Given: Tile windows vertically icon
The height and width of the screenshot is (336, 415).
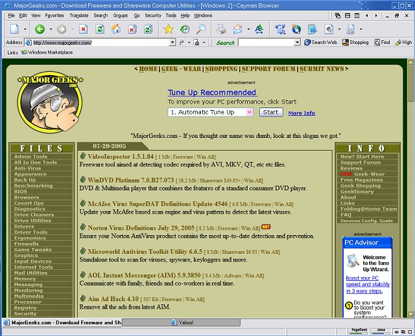Looking at the screenshot, I should point(357,16).
